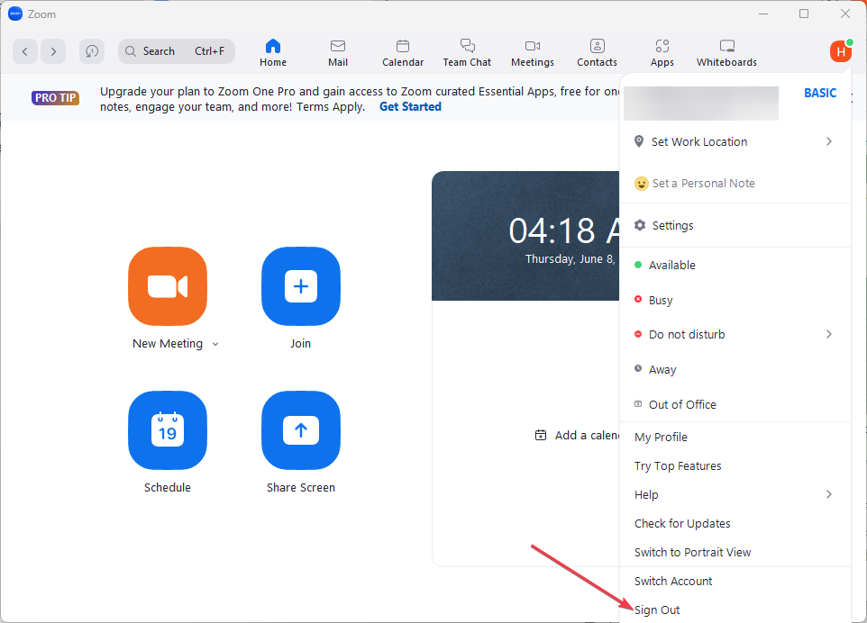Image resolution: width=867 pixels, height=623 pixels.
Task: Click the small calendar icon beside Add a calendar
Action: tap(541, 435)
